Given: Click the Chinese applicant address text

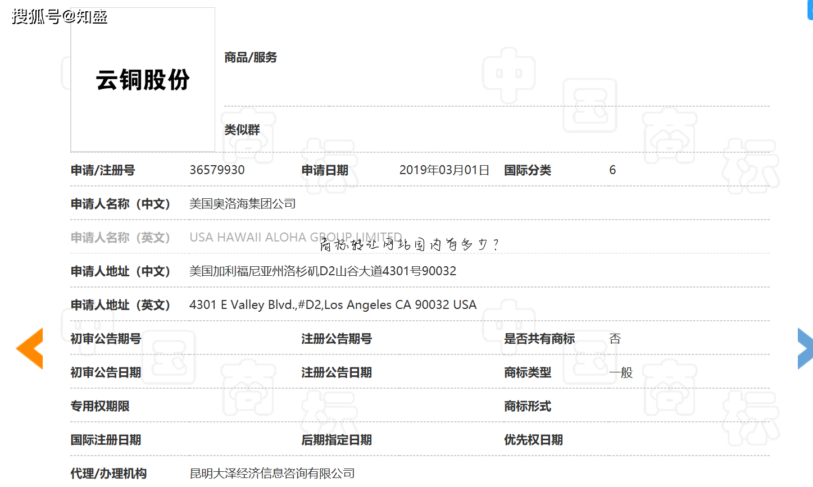Looking at the screenshot, I should pos(323,271).
